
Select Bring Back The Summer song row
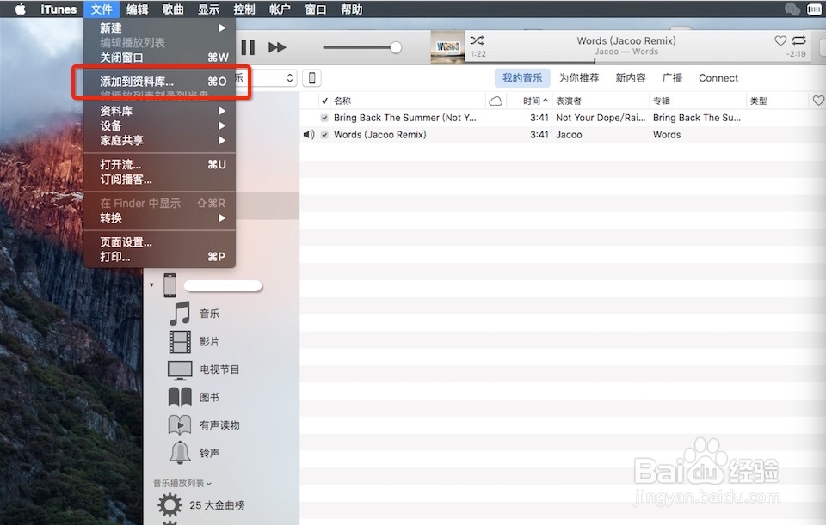pyautogui.click(x=563, y=118)
